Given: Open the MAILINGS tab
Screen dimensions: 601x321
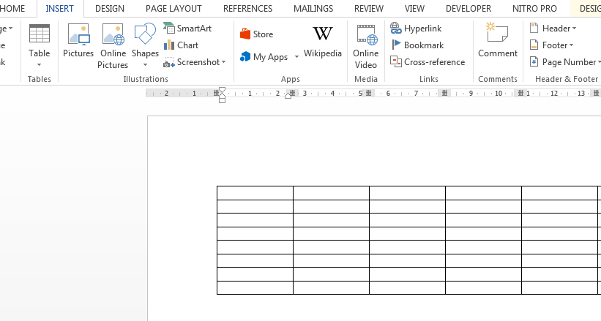Looking at the screenshot, I should (313, 9).
